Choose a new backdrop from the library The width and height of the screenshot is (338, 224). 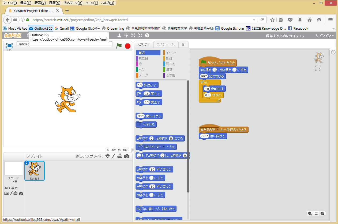point(6,194)
